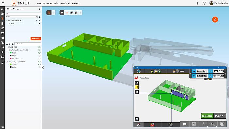Image resolution: width=229 pixels, height=129 pixels.
Task: Open the settings gear in left sidebar
Action: [2, 63]
